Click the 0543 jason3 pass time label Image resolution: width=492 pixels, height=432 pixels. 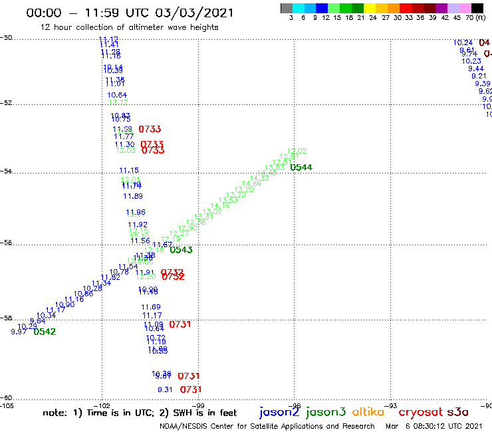pyautogui.click(x=181, y=250)
